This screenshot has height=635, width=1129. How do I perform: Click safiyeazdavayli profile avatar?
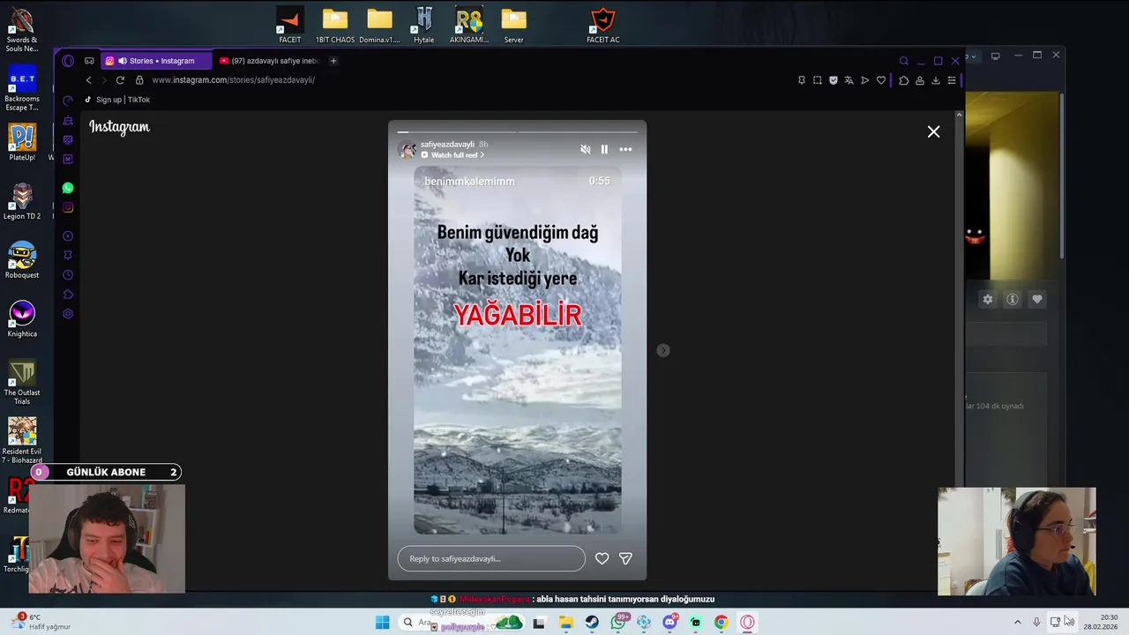point(407,150)
